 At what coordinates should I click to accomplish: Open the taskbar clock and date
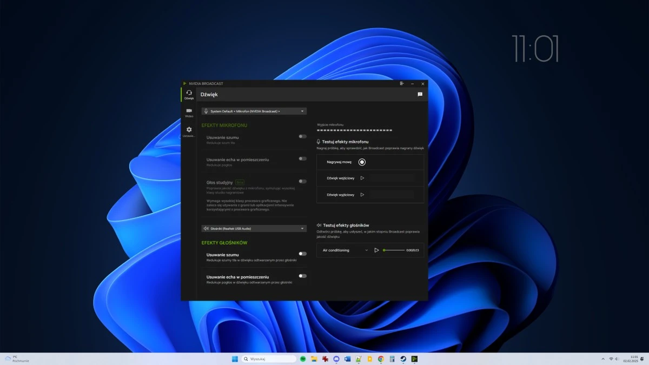(631, 359)
